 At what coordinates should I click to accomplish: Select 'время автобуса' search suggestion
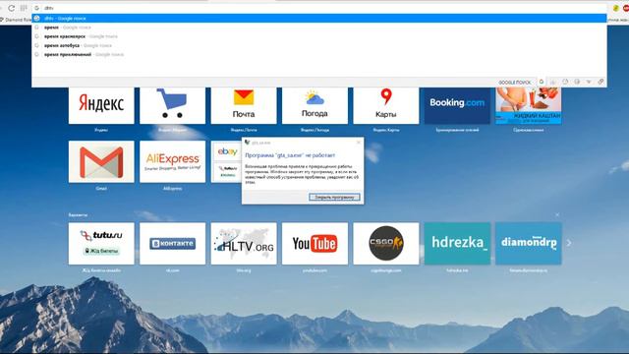coord(319,46)
